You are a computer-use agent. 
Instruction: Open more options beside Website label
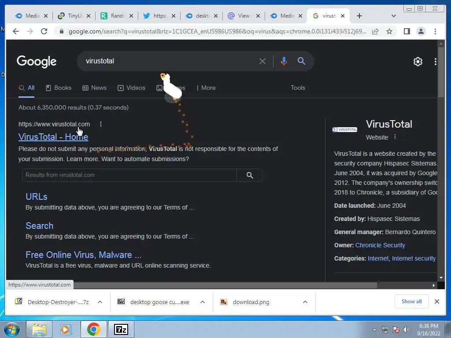click(x=395, y=137)
